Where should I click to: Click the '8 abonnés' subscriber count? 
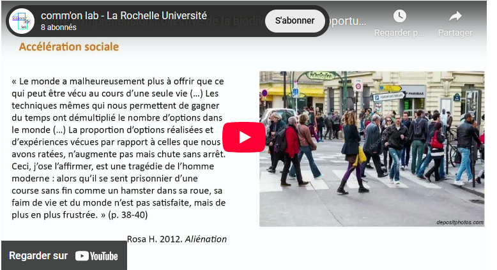59,27
